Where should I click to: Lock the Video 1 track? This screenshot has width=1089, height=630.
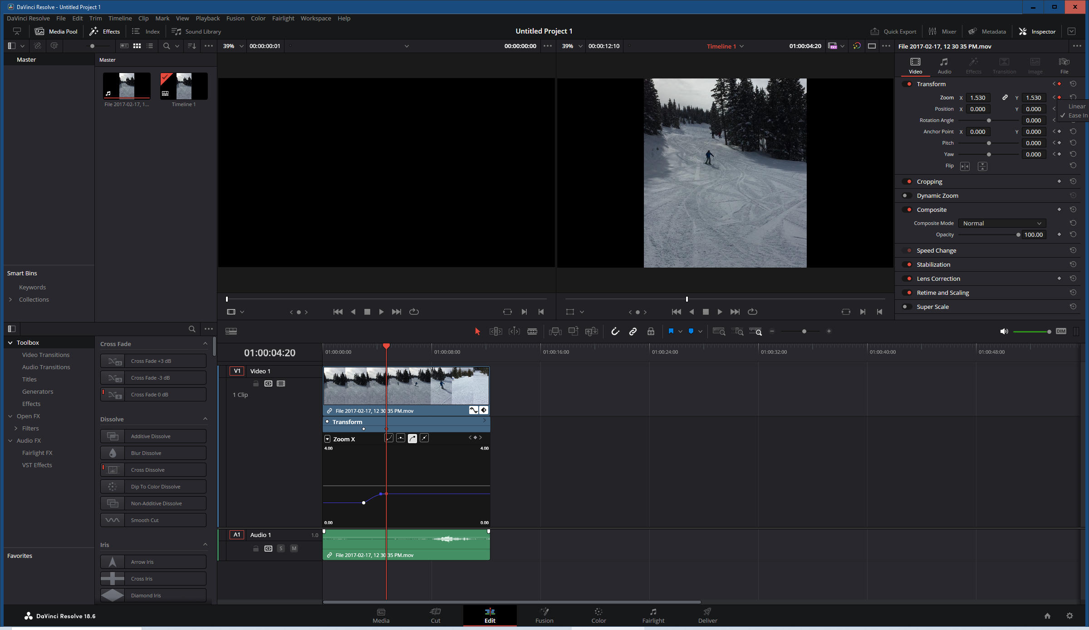(256, 384)
